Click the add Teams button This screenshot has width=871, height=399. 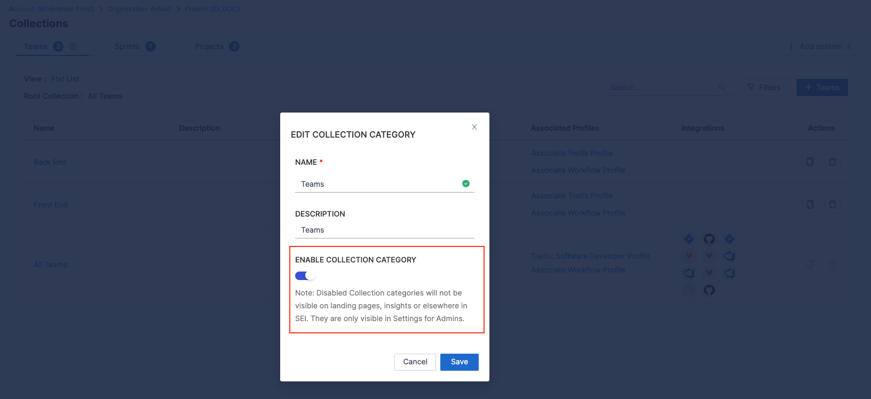(822, 87)
